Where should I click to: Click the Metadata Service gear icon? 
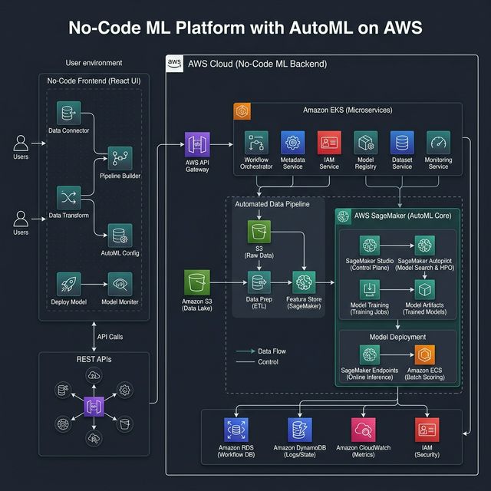coord(293,143)
